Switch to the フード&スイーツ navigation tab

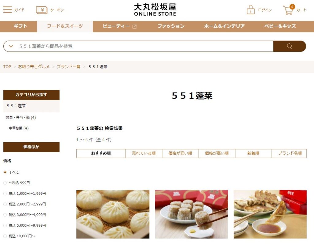[x=65, y=26]
